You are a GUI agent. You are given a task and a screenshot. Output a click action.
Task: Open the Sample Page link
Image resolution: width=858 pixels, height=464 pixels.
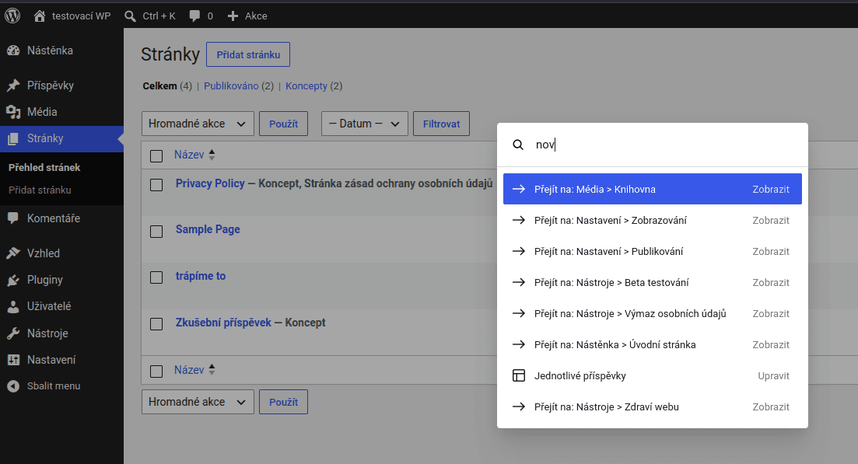coord(208,229)
